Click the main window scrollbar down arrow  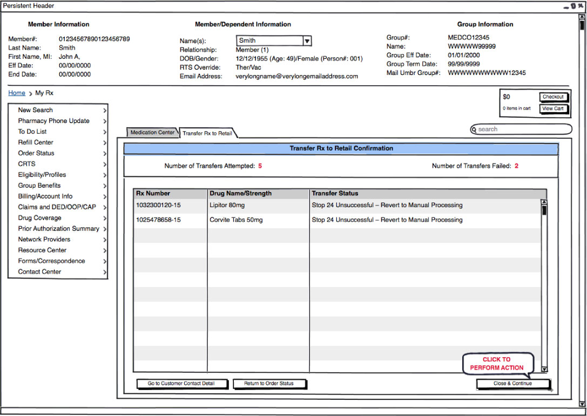coord(582,404)
